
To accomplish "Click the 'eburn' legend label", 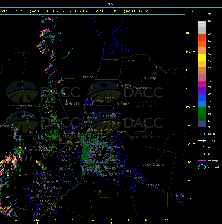I will 212,147.
